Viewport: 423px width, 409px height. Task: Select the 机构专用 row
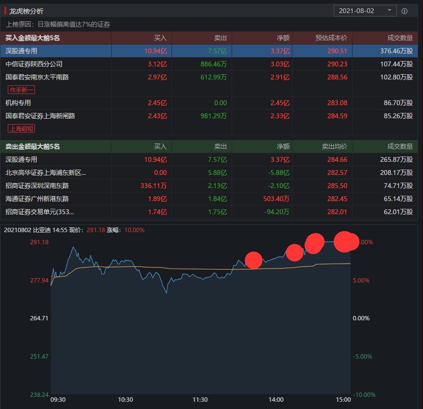pyautogui.click(x=209, y=103)
